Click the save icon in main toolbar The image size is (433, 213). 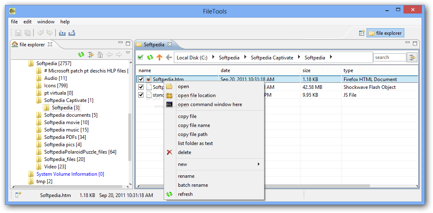[x=18, y=33]
